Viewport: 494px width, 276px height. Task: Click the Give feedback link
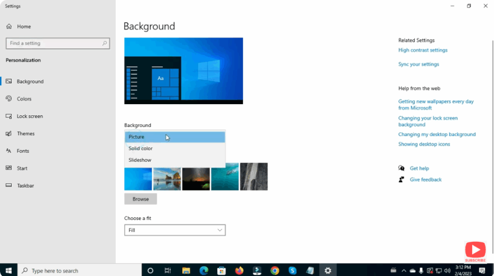click(425, 179)
